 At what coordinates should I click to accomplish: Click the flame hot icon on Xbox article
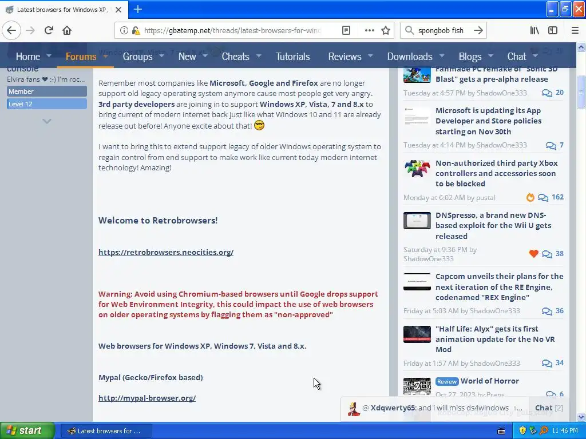(x=530, y=197)
